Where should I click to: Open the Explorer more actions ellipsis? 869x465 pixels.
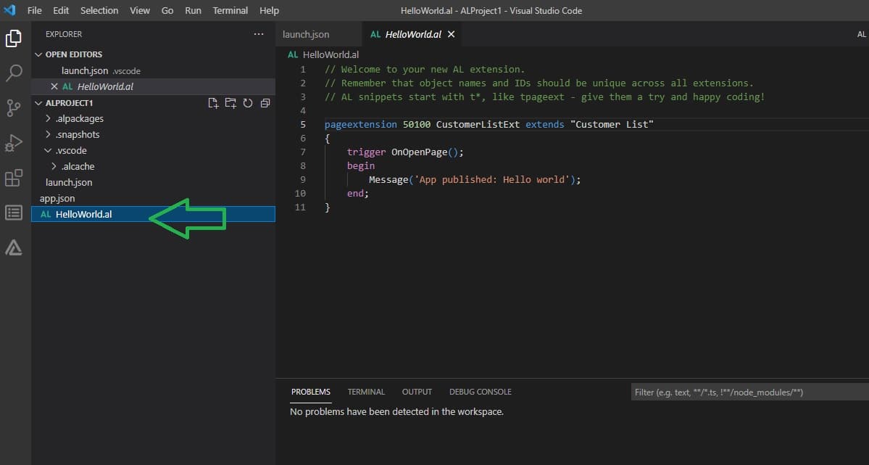click(259, 34)
